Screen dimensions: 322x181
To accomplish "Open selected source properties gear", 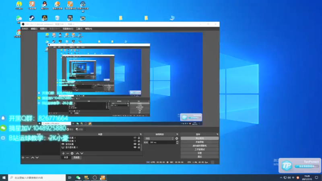I will pos(72,153).
